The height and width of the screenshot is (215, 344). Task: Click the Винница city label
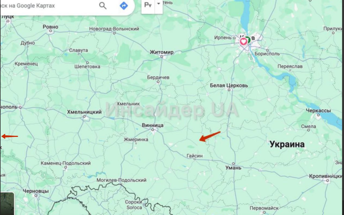153,125
